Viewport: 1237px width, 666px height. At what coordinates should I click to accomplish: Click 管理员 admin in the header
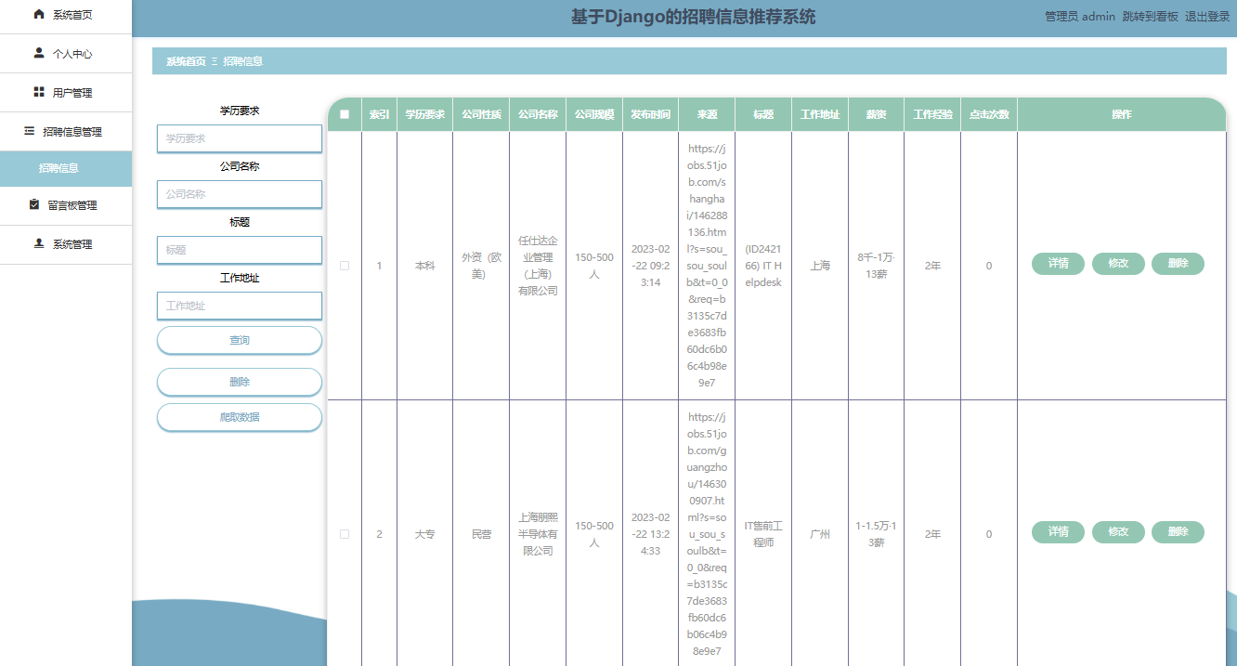(x=1080, y=17)
